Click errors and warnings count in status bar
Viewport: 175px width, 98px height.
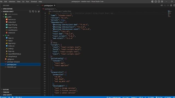click(x=19, y=97)
